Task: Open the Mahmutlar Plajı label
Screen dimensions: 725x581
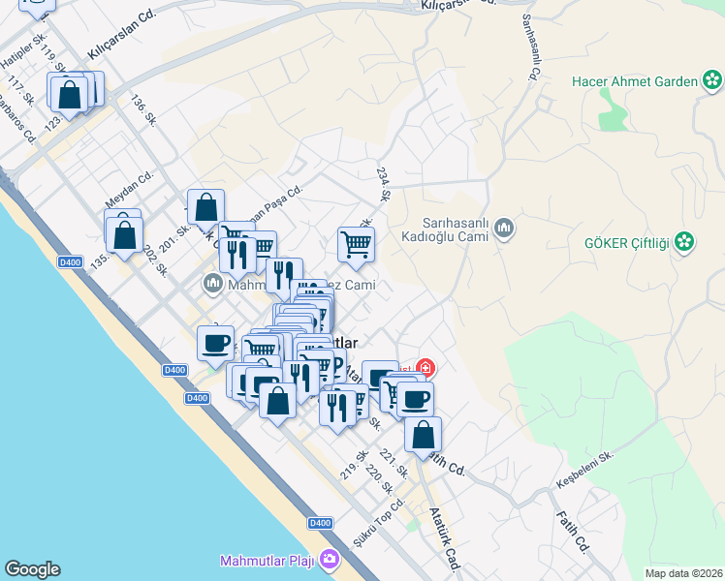Action: [268, 561]
